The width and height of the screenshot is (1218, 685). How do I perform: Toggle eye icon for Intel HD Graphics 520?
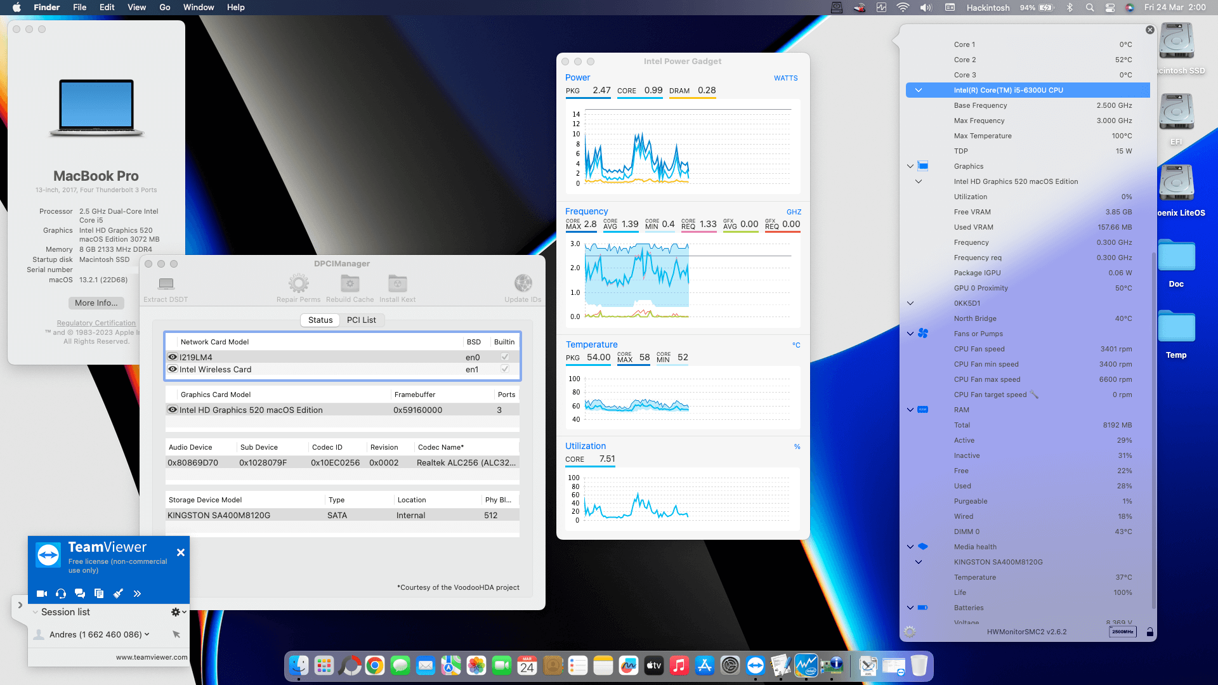pos(173,410)
